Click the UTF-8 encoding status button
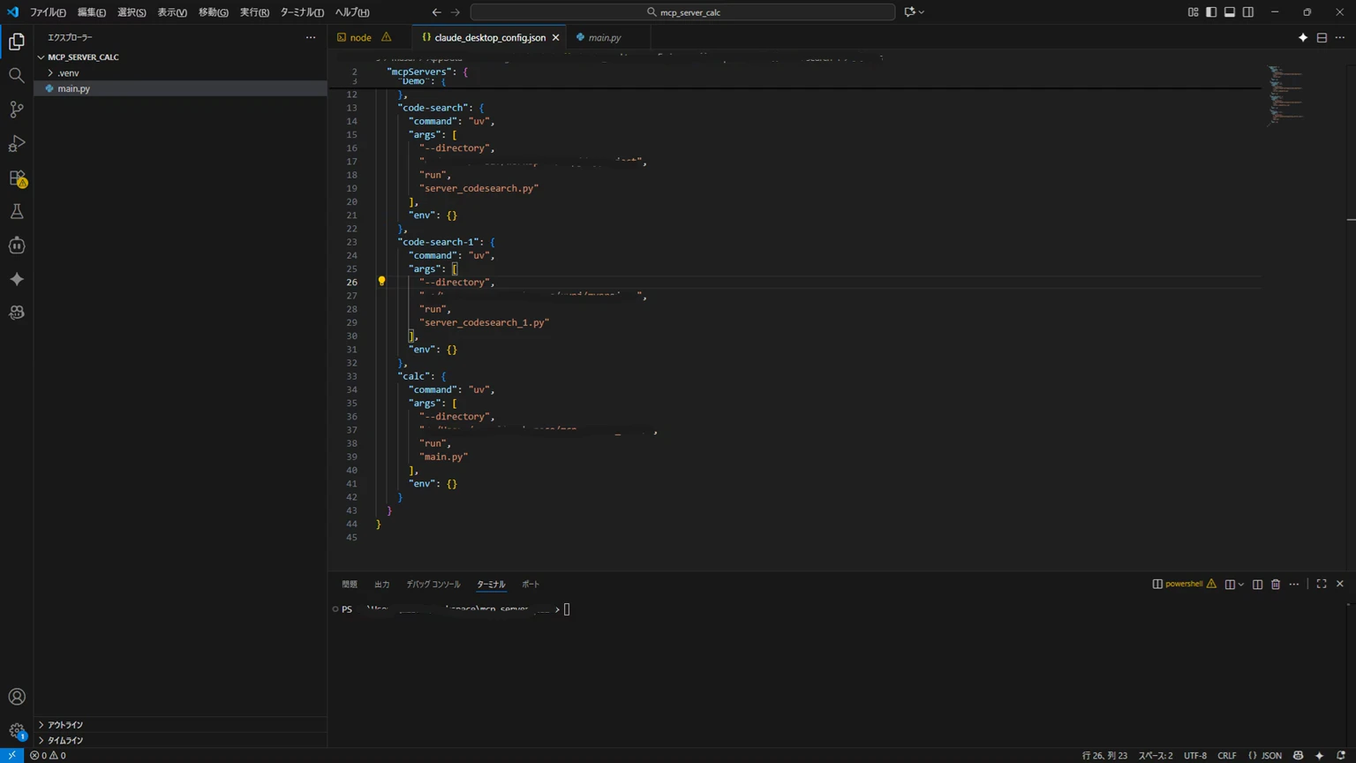1356x763 pixels. coord(1195,756)
